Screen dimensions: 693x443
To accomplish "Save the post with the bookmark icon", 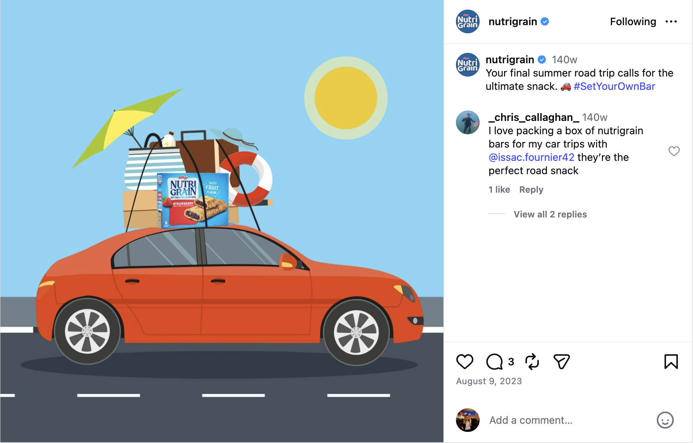I will point(671,362).
